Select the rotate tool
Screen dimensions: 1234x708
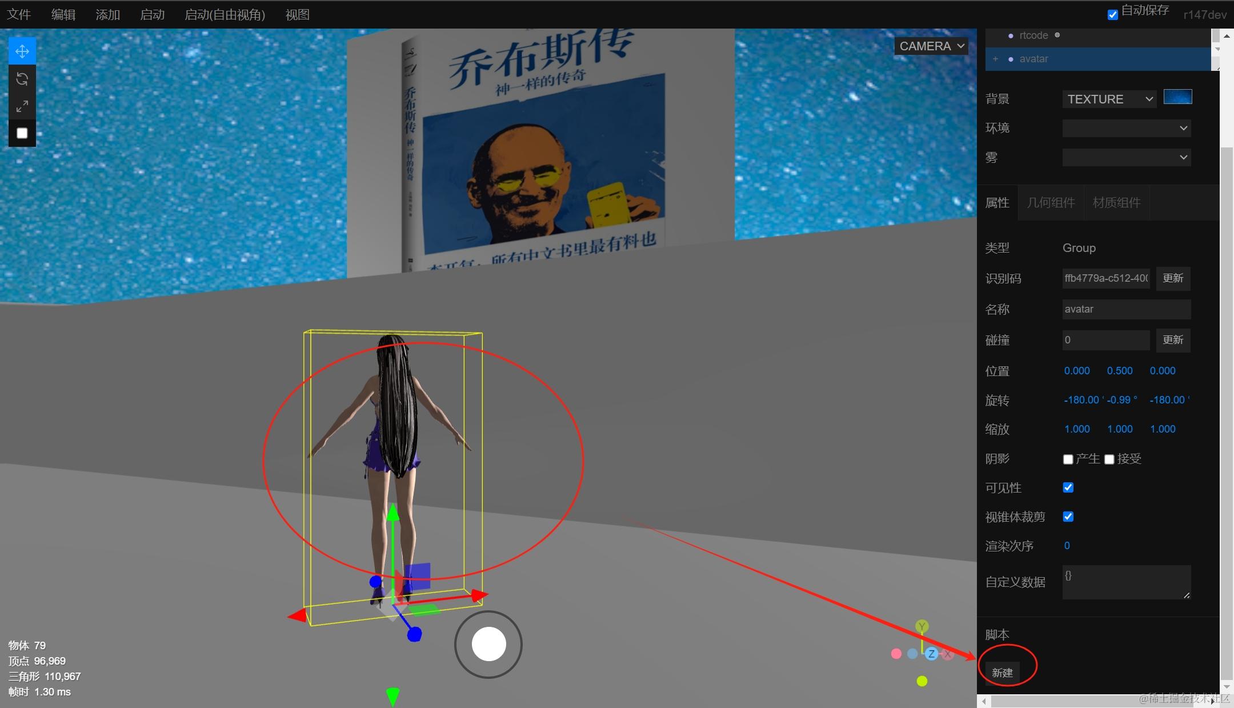pyautogui.click(x=22, y=79)
